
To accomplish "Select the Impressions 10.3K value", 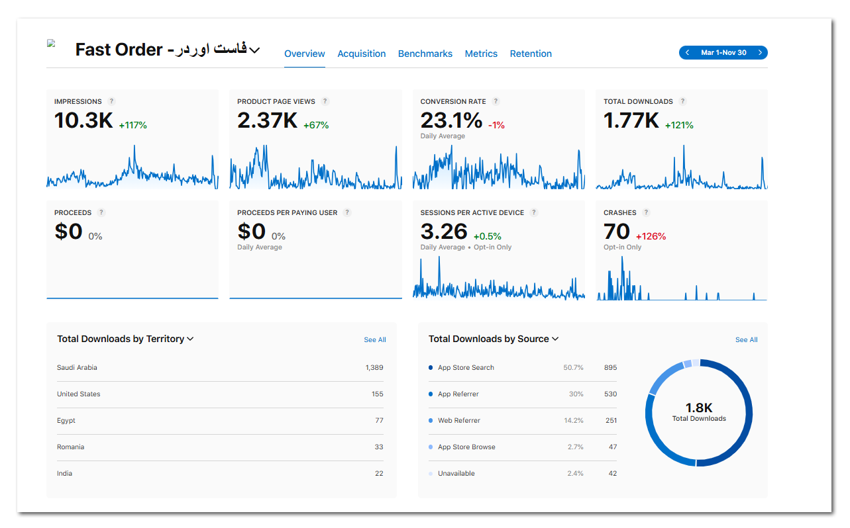I will [83, 120].
